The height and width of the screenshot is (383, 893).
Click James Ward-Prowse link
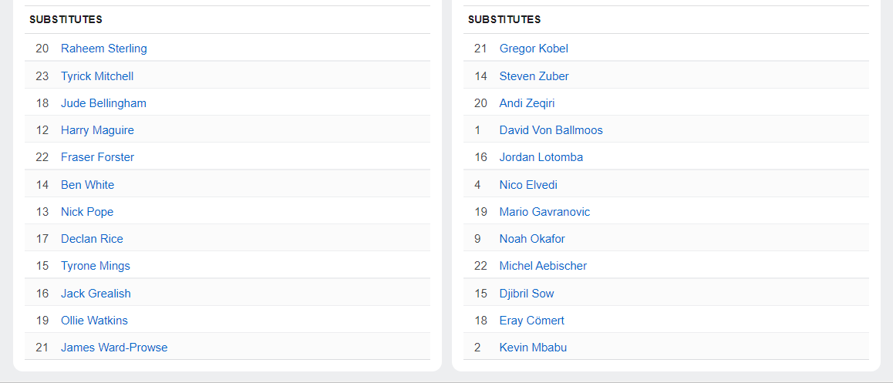coord(114,348)
